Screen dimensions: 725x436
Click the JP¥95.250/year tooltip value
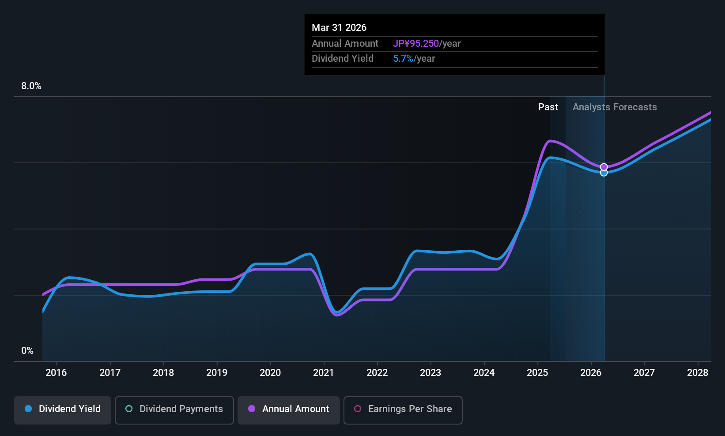coord(427,44)
